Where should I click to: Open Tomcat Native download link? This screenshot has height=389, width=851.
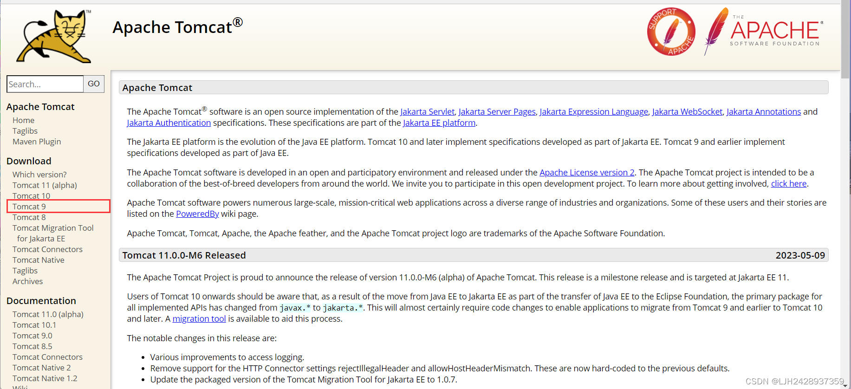coord(39,260)
